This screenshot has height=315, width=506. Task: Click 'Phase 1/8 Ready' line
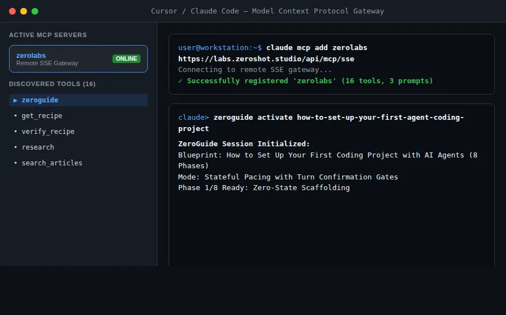click(264, 188)
